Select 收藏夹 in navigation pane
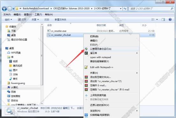Image resolution: width=176 pixels, height=118 pixels. tap(11, 27)
